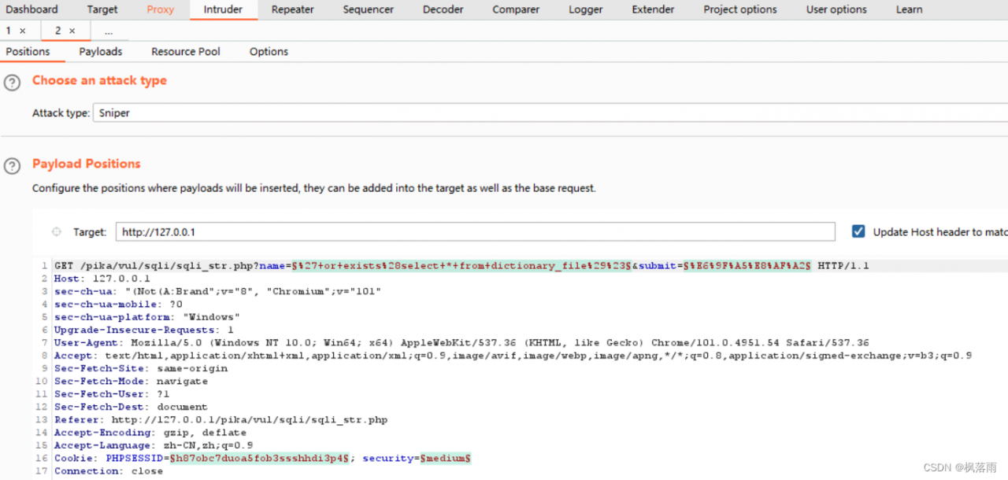Focus the Target URL field
The width and height of the screenshot is (1008, 480).
click(x=476, y=231)
